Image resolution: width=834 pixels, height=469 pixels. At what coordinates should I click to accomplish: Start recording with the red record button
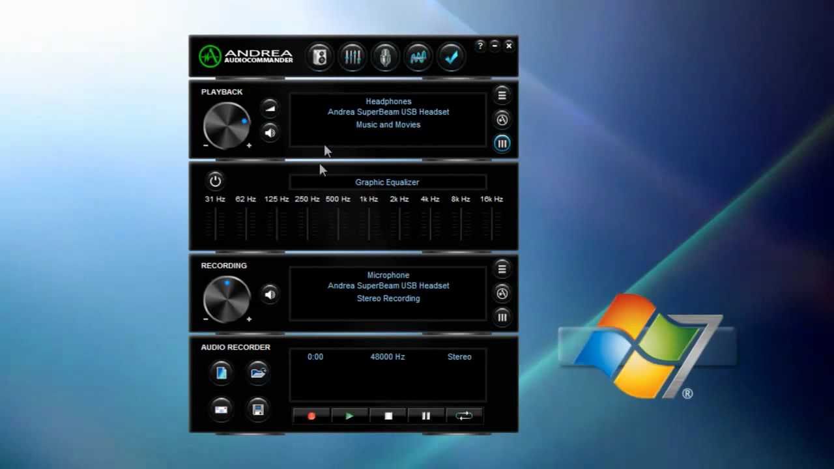311,416
